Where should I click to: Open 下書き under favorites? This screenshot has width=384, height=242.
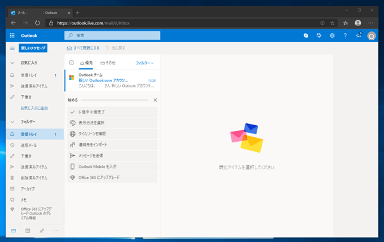coord(35,97)
